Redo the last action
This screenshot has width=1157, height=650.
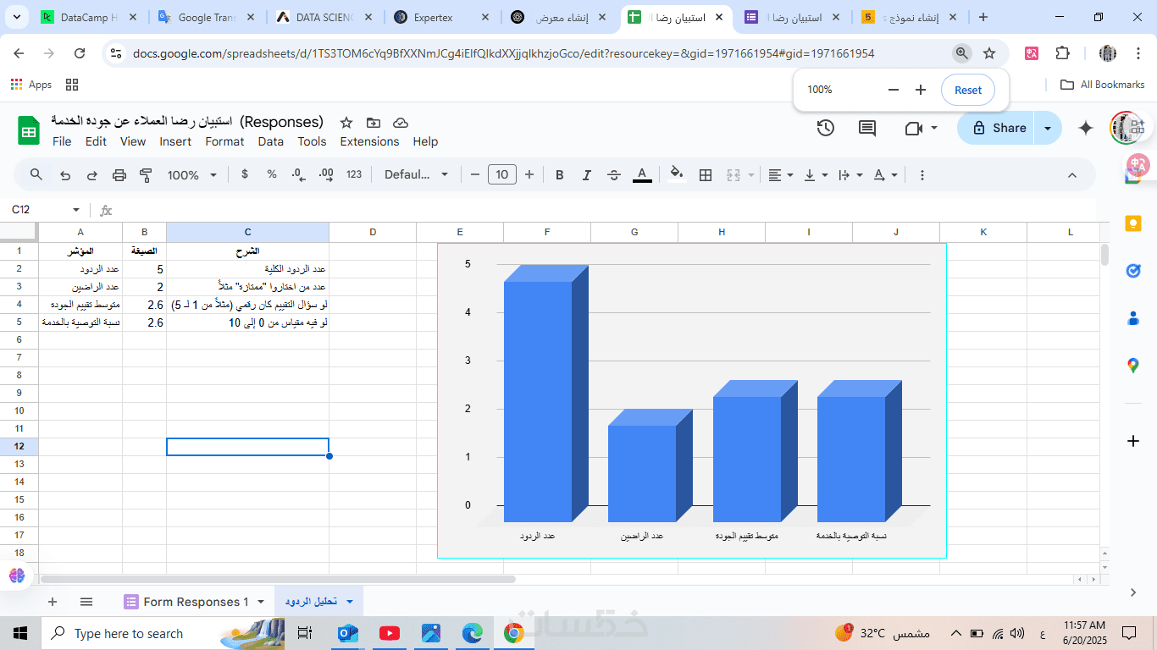(x=92, y=175)
